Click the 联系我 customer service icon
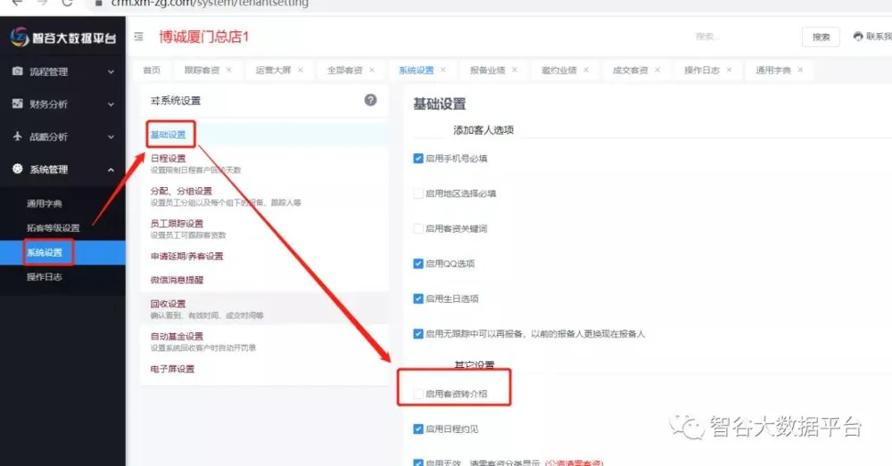Viewport: 892px width, 466px height. [x=858, y=37]
